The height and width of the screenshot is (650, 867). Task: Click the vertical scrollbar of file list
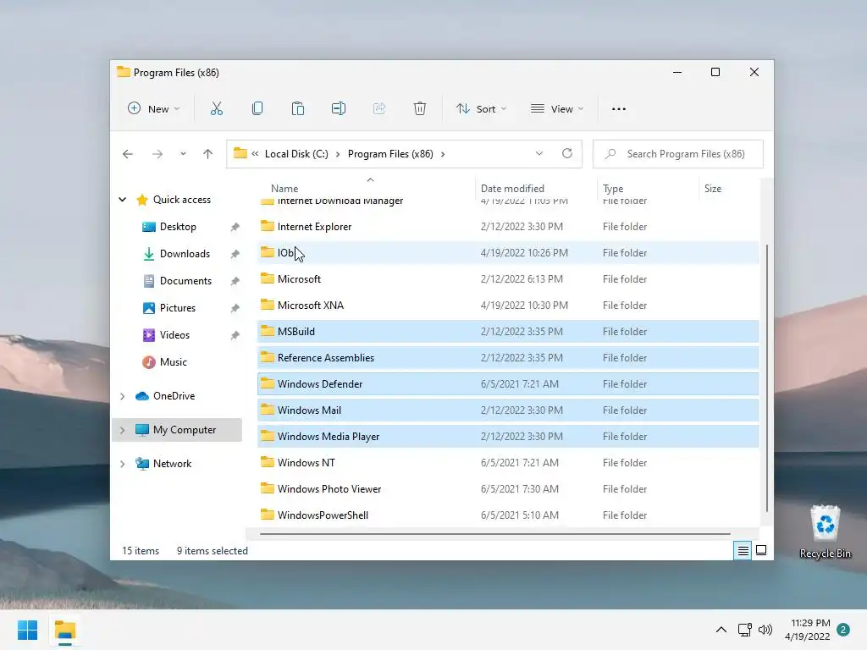coord(767,378)
